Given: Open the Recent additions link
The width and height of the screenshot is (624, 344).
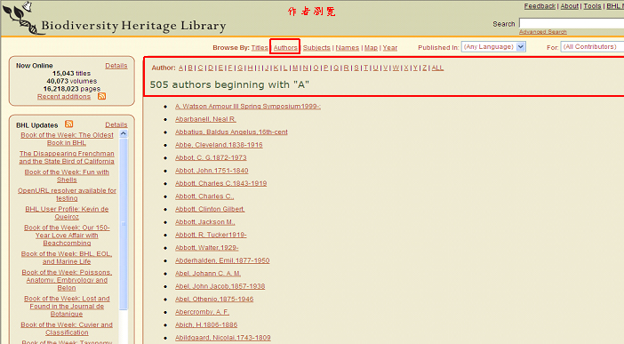Looking at the screenshot, I should [64, 96].
